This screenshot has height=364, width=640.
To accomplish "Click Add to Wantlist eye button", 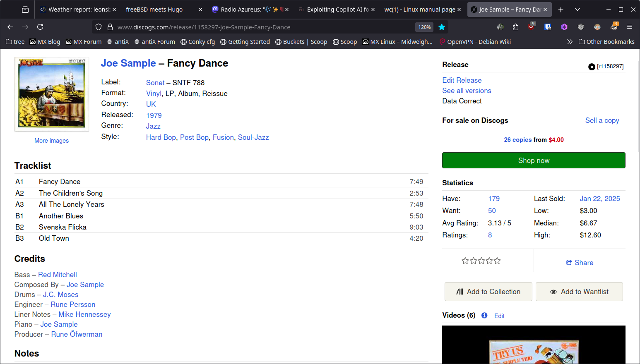I will [x=579, y=292].
